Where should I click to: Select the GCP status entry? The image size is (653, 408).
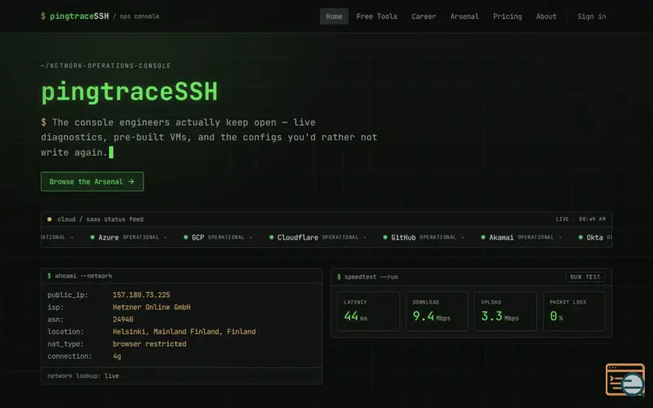pyautogui.click(x=214, y=237)
